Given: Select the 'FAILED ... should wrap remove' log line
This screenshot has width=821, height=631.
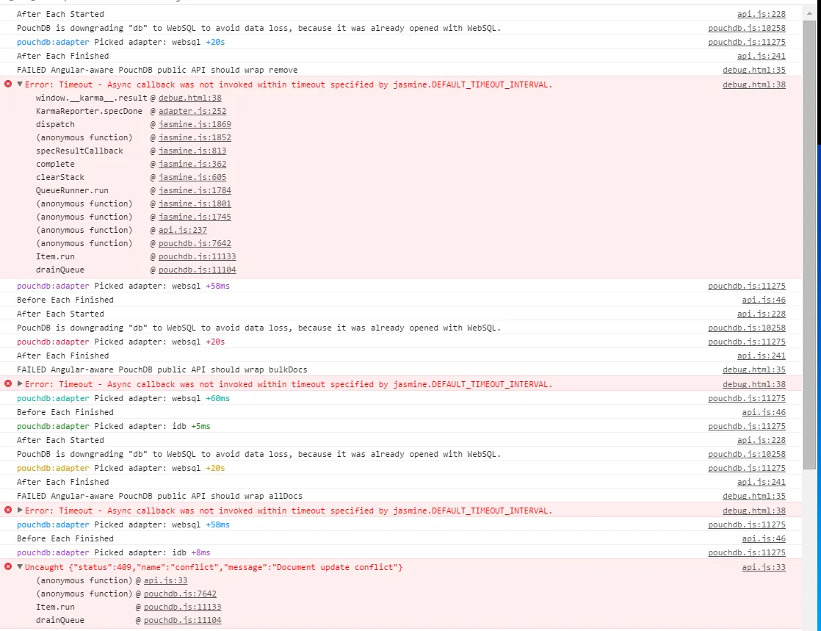Looking at the screenshot, I should [x=157, y=70].
